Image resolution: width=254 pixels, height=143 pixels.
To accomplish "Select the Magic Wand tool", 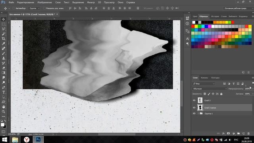I will 4,34.
